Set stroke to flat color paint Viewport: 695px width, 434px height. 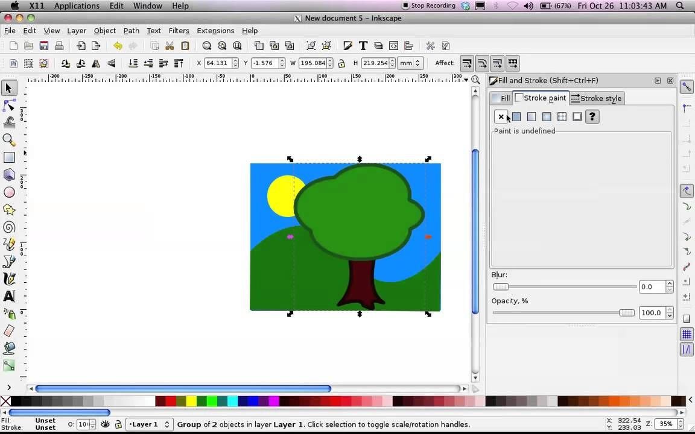pos(516,117)
